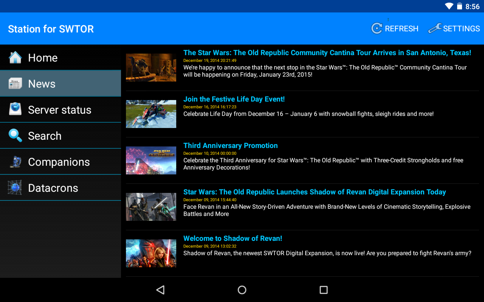Select the News newspaper icon

pos(15,83)
